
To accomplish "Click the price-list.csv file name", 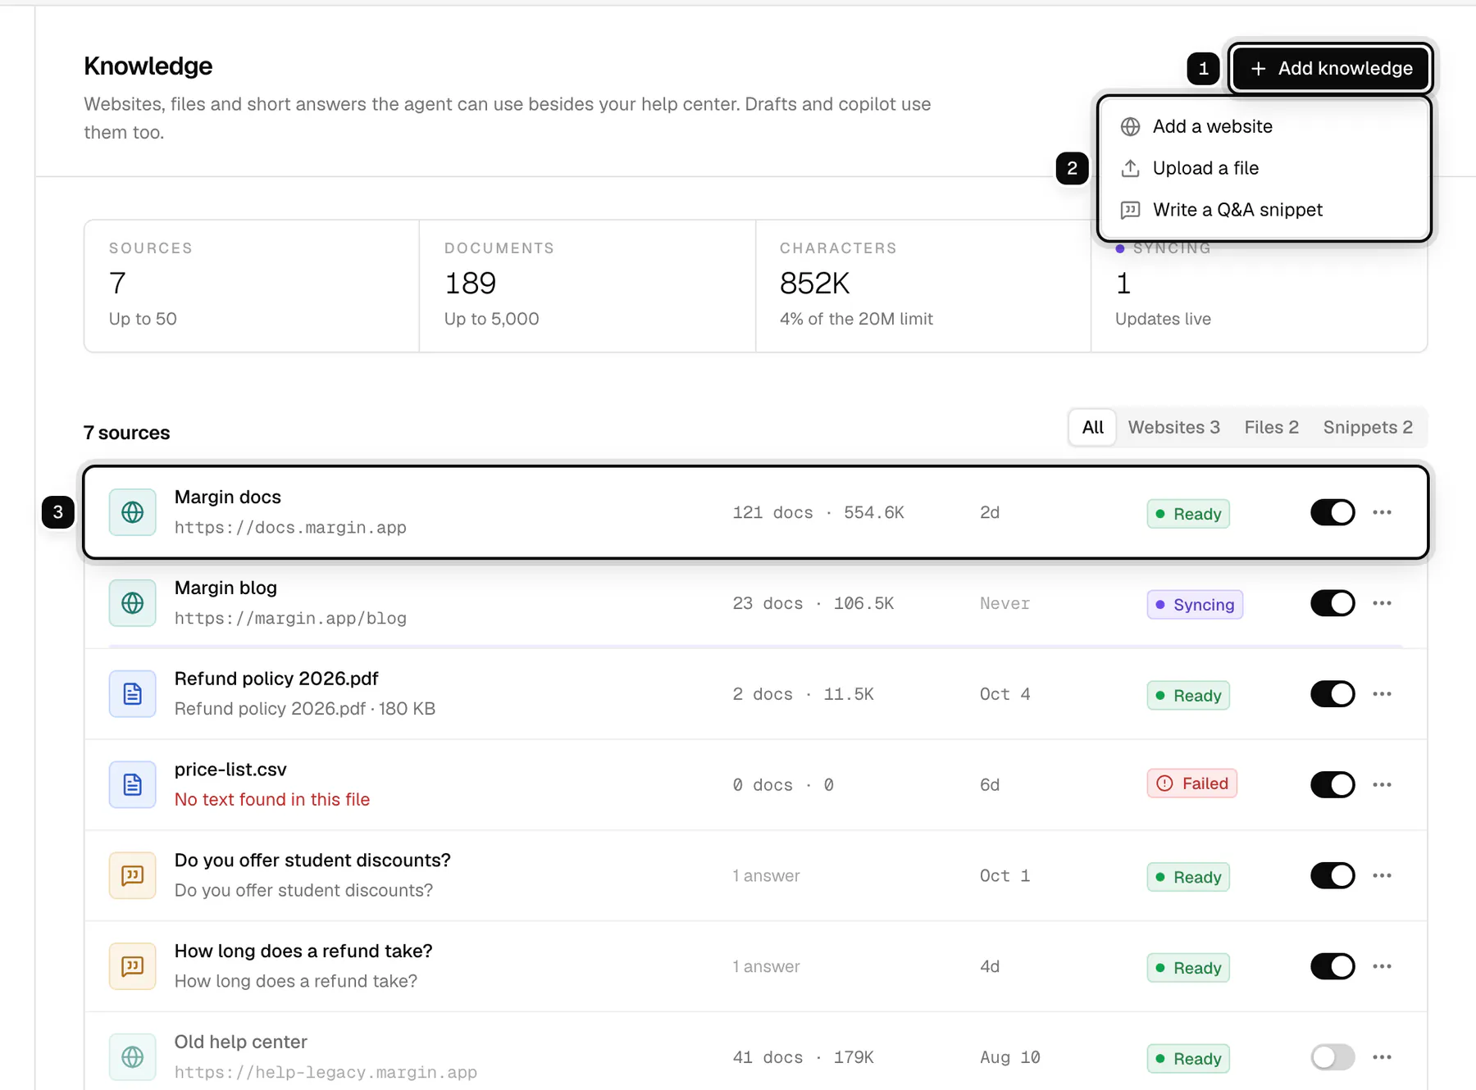I will pos(230,770).
